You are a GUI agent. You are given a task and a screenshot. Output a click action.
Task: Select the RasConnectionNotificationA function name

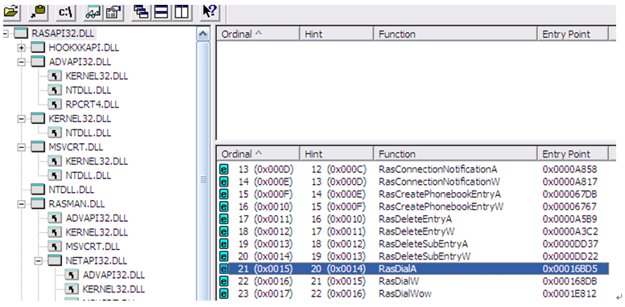point(438,170)
